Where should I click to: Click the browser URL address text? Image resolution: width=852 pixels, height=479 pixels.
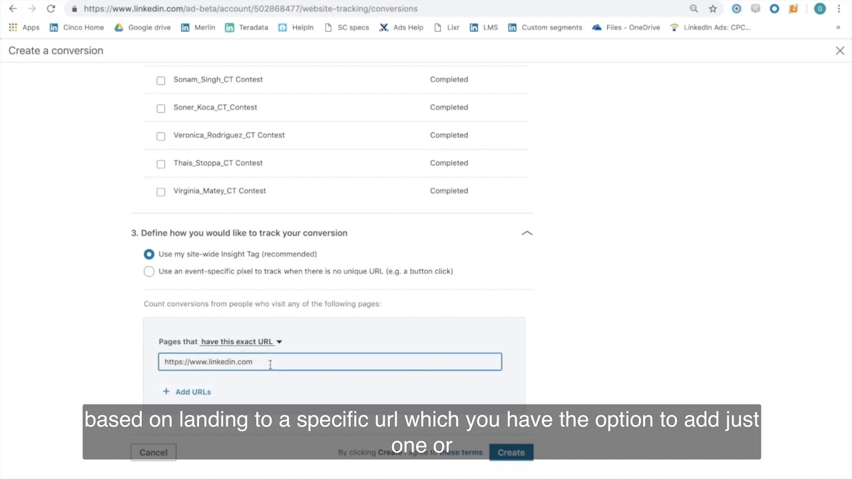click(251, 9)
